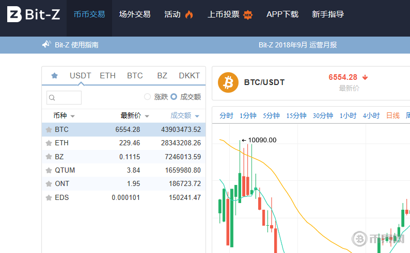Select the 涨跌 radio button
The width and height of the screenshot is (410, 253).
point(148,97)
